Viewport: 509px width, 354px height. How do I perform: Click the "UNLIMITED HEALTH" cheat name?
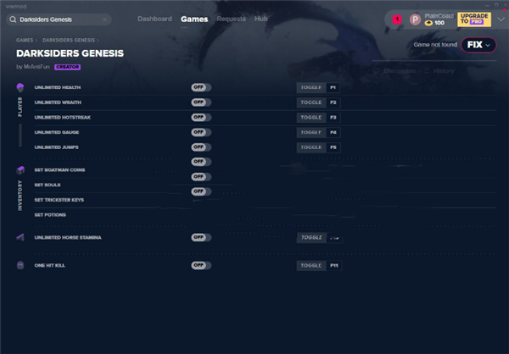[58, 87]
